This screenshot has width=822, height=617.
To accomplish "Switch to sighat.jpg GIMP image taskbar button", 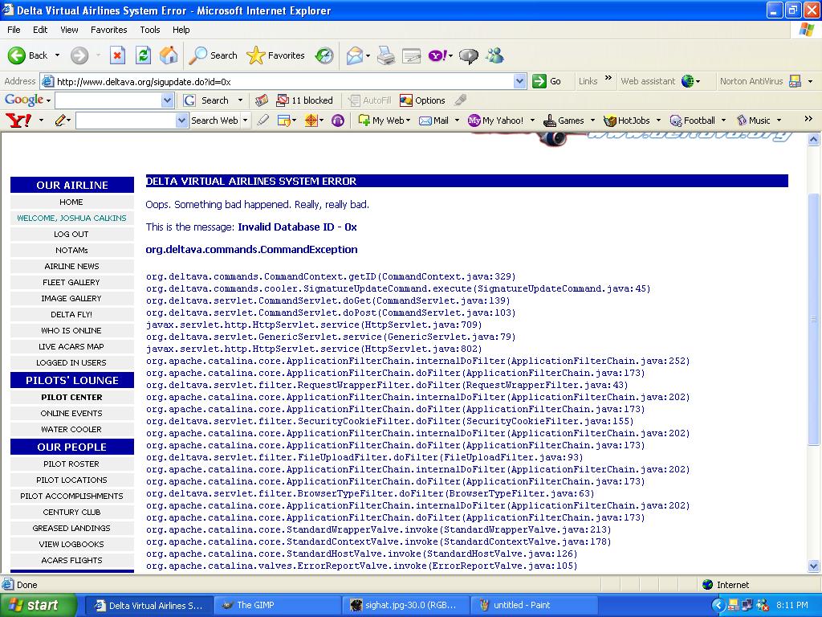I will click(406, 605).
